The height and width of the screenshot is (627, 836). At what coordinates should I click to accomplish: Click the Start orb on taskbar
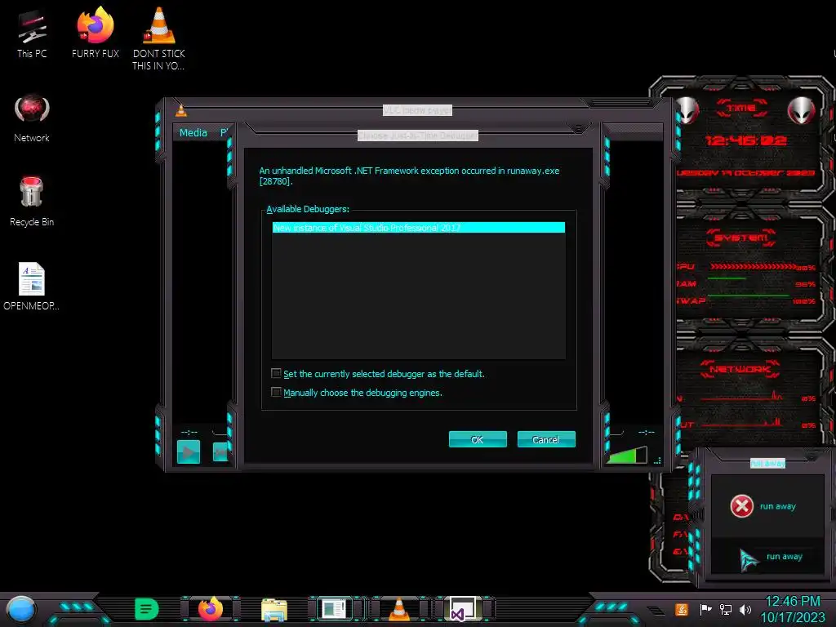tap(20, 609)
